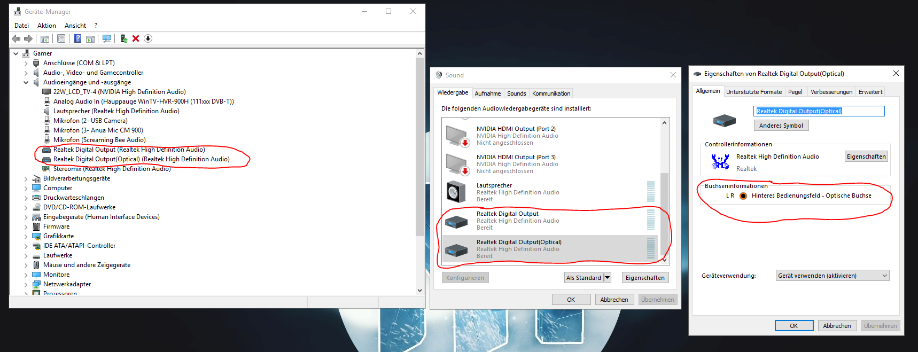Click the Realtek link under Controllerinformationen

(x=746, y=169)
